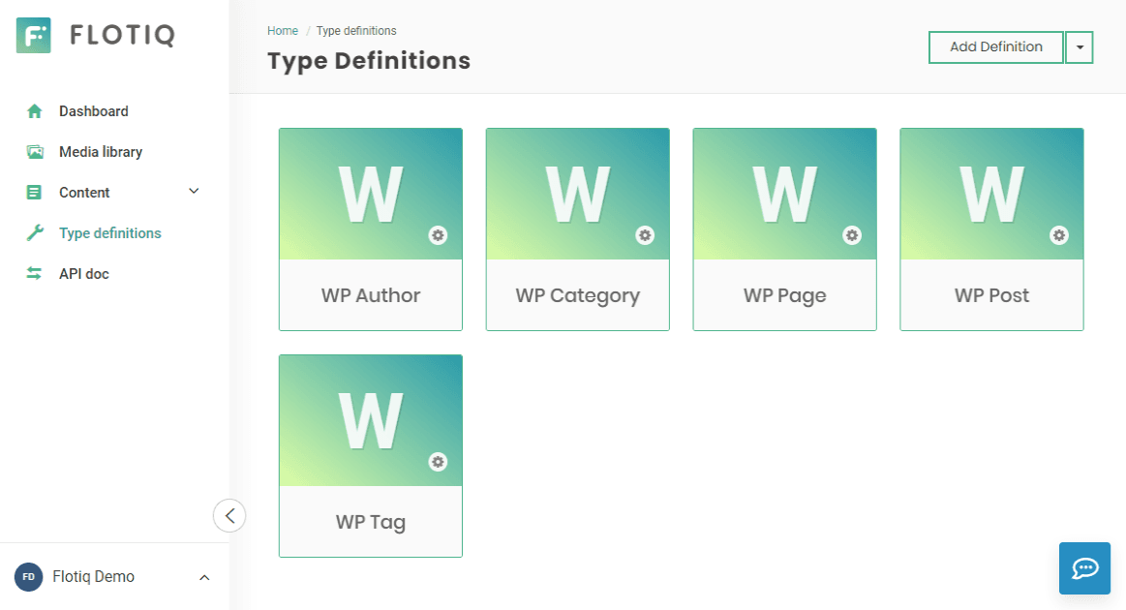1126x610 pixels.
Task: Click the Add Definition button
Action: pyautogui.click(x=996, y=47)
